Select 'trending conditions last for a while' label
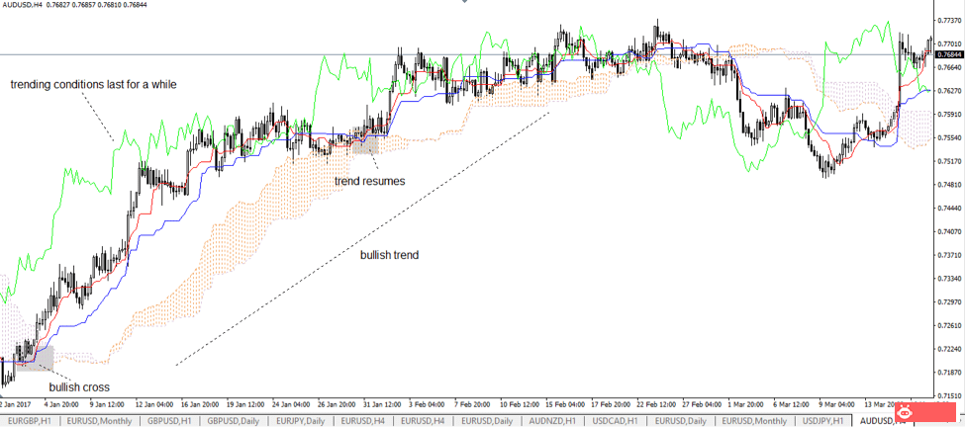 point(94,85)
